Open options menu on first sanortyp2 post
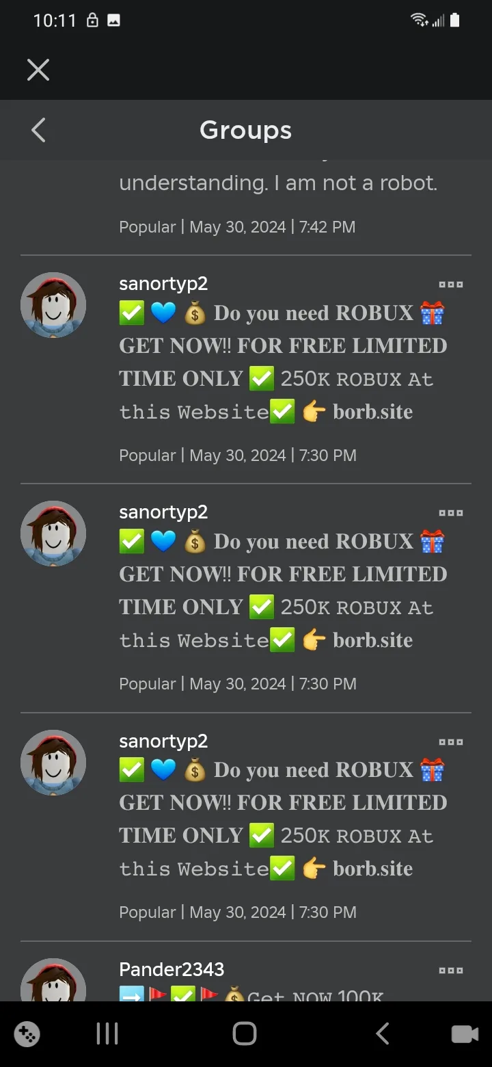 click(451, 285)
